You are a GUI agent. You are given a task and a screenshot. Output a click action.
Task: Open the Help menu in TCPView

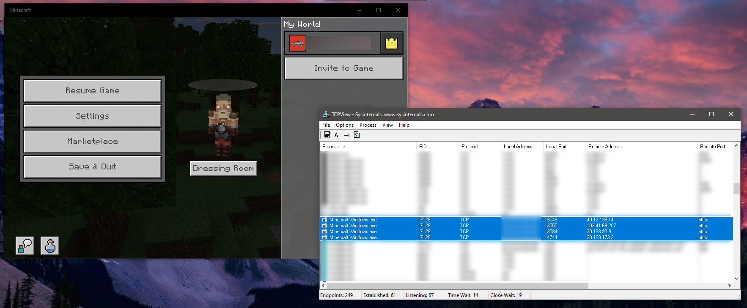pos(404,125)
